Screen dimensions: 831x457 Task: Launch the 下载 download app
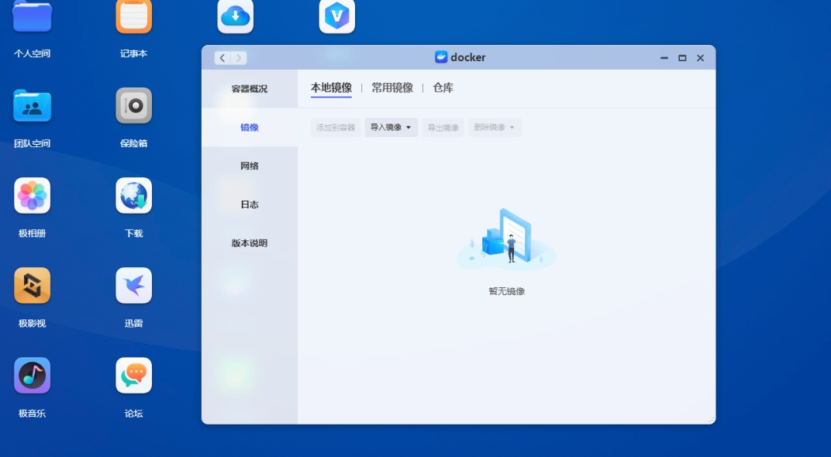133,195
